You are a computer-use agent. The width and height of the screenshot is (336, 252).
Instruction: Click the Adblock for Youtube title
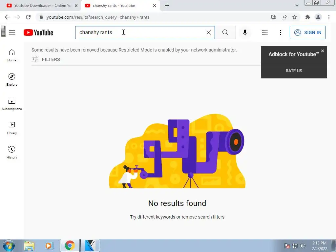pyautogui.click(x=294, y=54)
